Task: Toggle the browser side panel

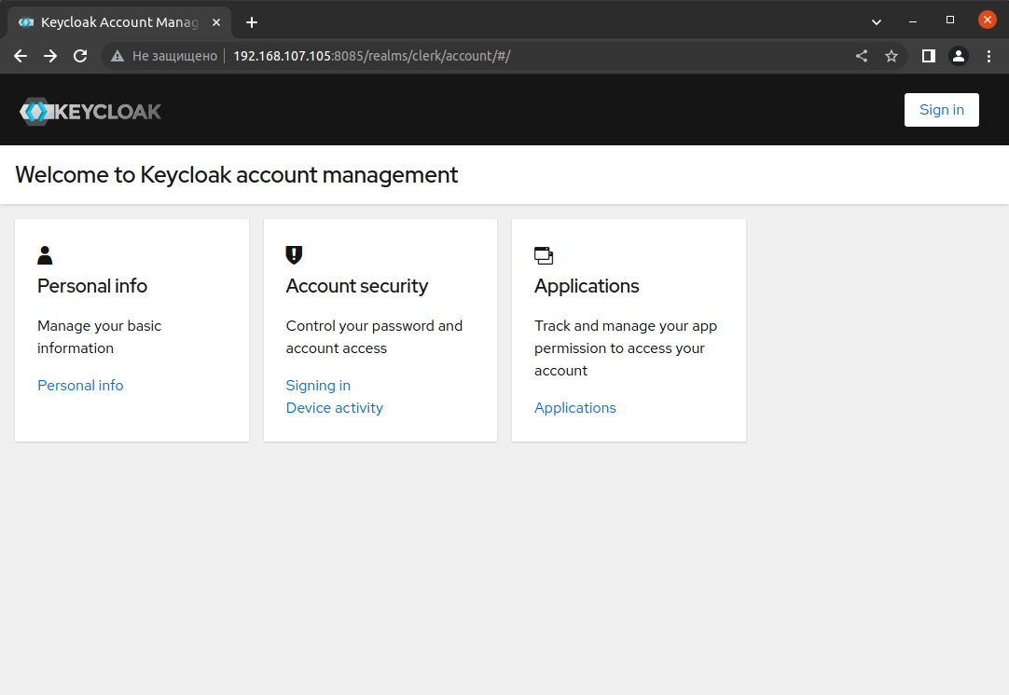Action: (929, 56)
